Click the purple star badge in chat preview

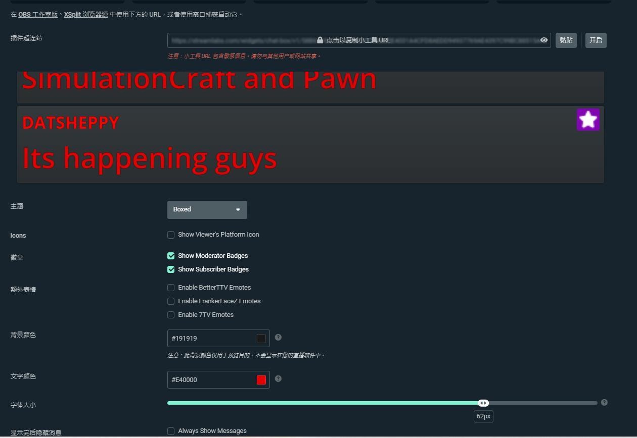coord(588,120)
